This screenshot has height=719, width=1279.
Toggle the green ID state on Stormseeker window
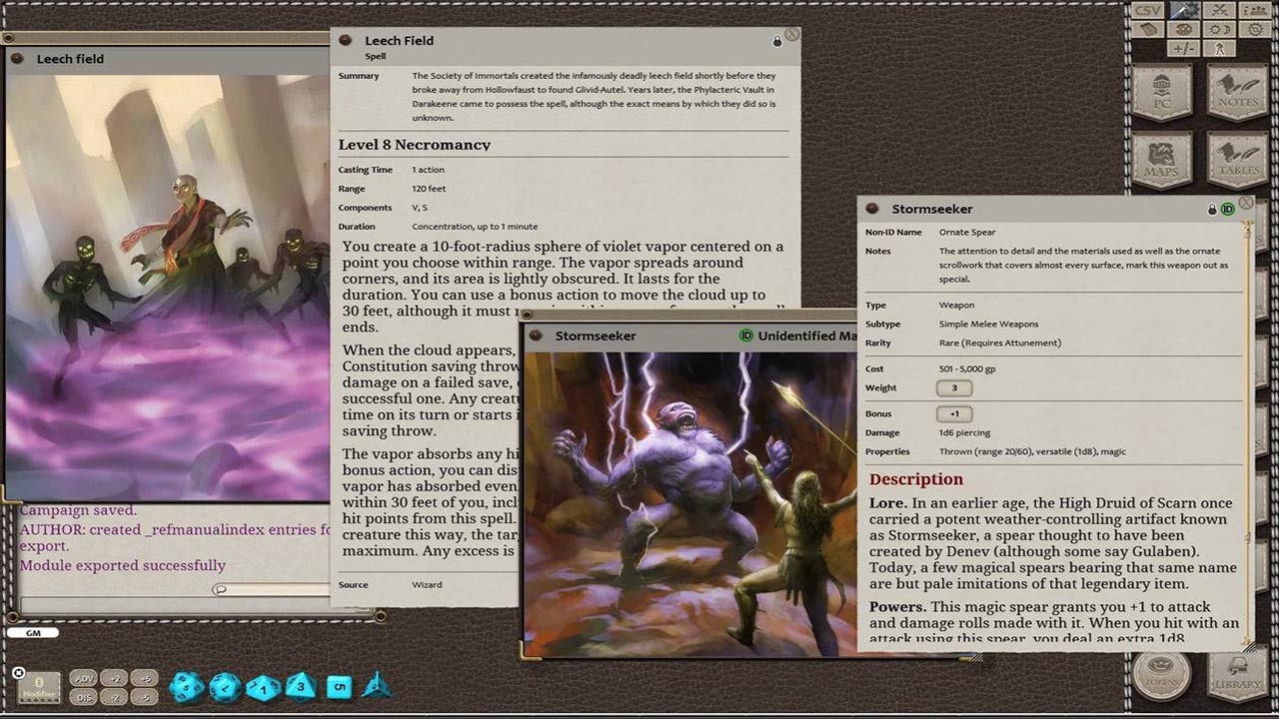pyautogui.click(x=1227, y=209)
